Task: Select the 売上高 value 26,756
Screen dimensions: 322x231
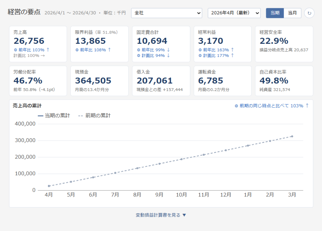Action: (x=29, y=41)
